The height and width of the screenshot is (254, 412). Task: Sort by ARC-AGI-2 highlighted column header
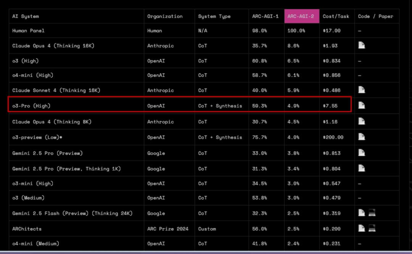tap(302, 16)
